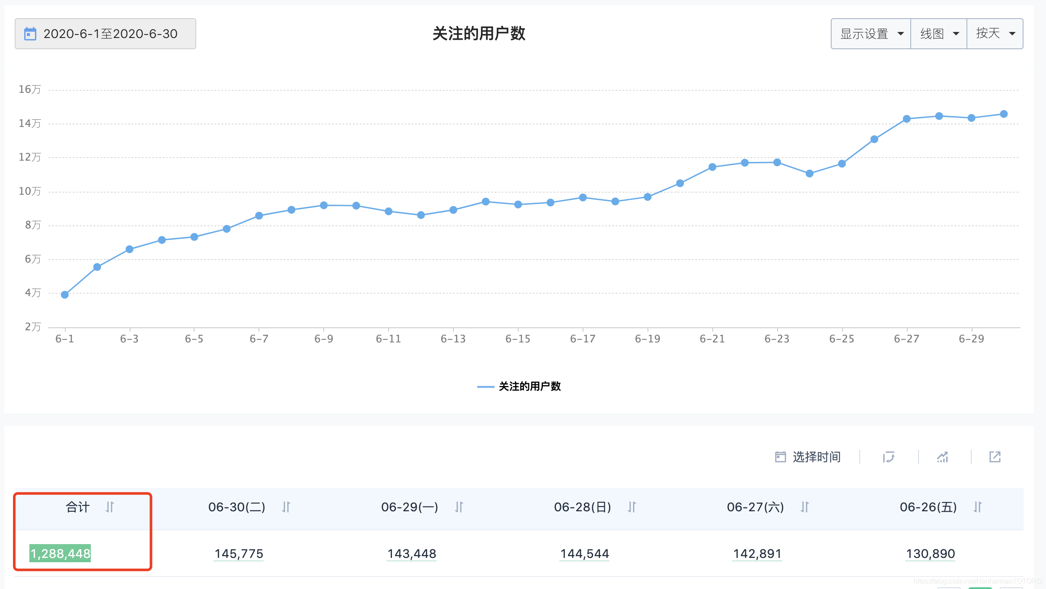
Task: Click the value 145,775
Action: pyautogui.click(x=239, y=554)
